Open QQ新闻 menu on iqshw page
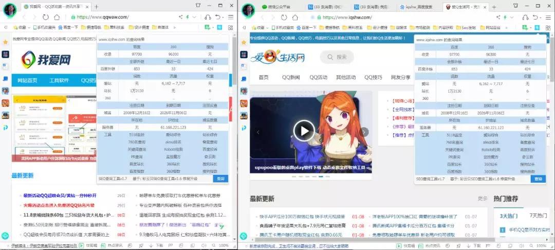 tap(291, 78)
